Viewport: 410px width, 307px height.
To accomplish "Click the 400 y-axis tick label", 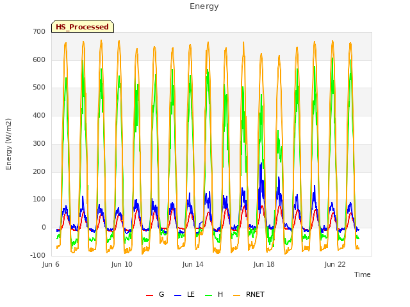I will (x=39, y=115).
